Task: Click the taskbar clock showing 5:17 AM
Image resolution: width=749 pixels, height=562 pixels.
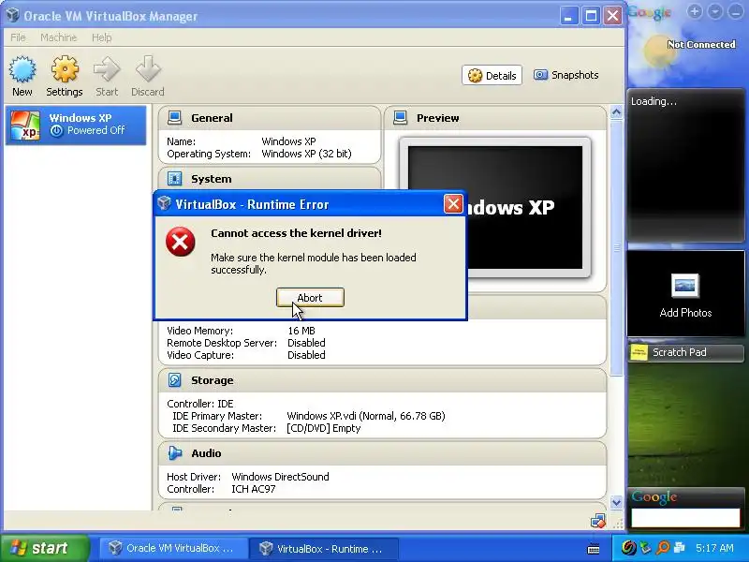Action: (x=714, y=548)
